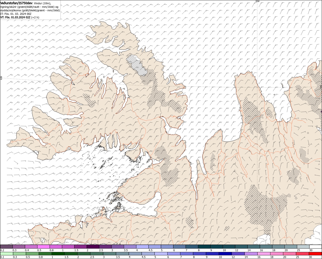Select the lower scale swatch between 0.3 and 0.5
This screenshot has height=259, width=322.
click(19, 254)
